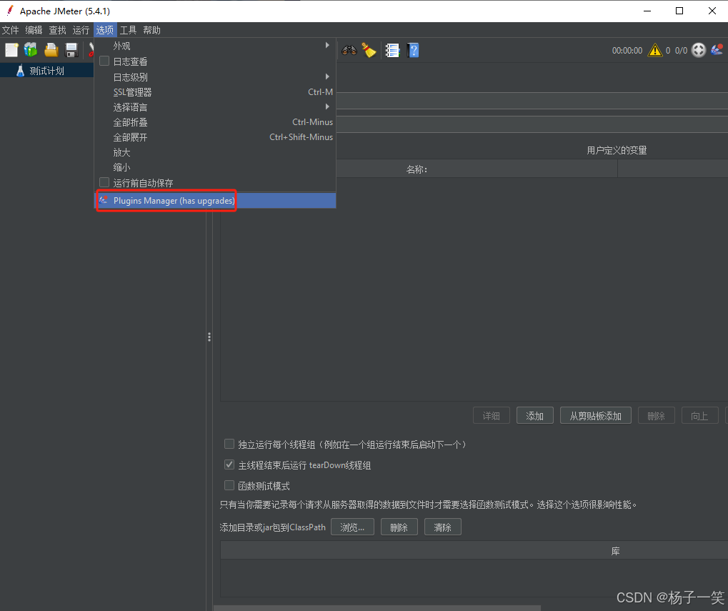The width and height of the screenshot is (728, 611).
Task: Choose 全部折叠 menu entry
Action: click(216, 122)
